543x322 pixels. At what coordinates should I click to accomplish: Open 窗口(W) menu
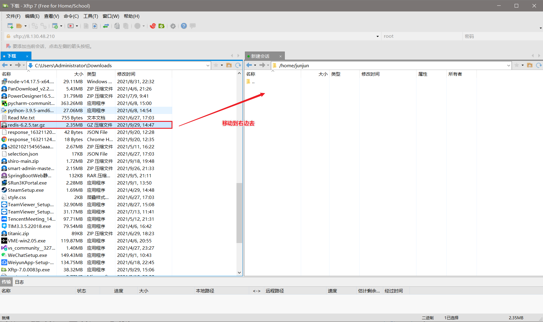coord(111,16)
